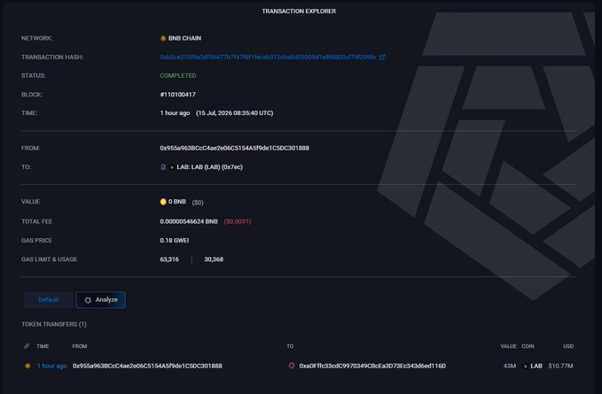Open the transaction hash link

click(268, 57)
